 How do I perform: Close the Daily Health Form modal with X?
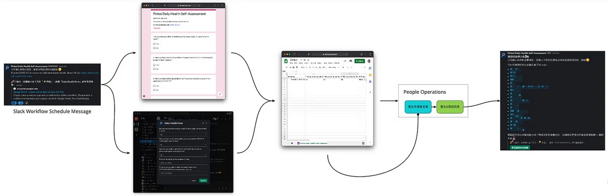(x=207, y=123)
